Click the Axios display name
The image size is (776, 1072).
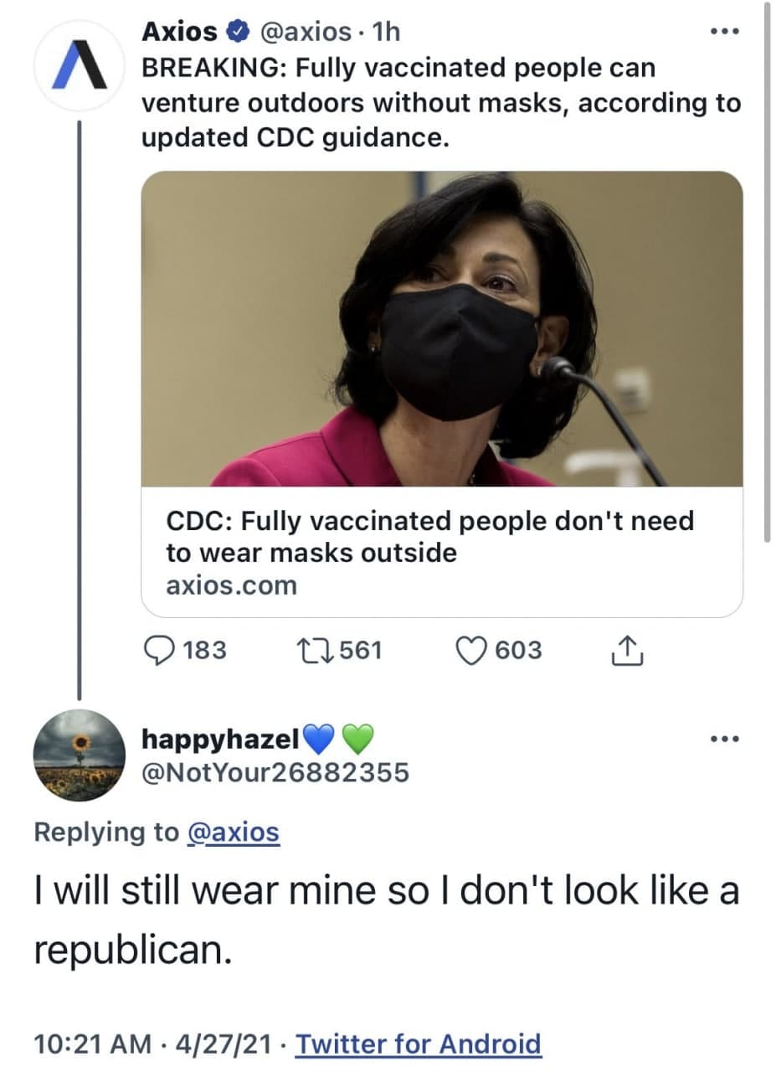180,32
